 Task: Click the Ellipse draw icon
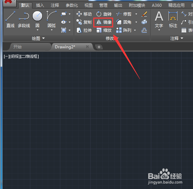[64, 22]
